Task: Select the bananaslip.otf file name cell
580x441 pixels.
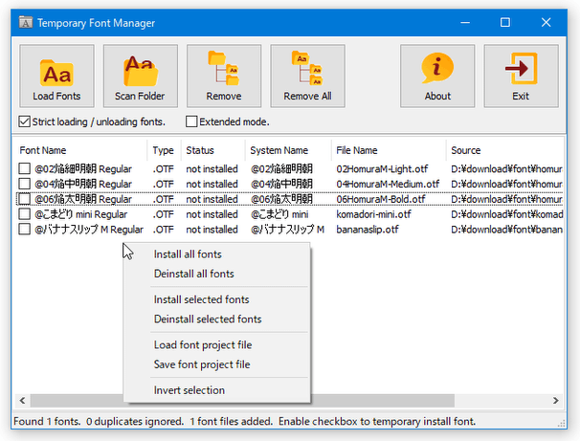Action: click(x=368, y=230)
